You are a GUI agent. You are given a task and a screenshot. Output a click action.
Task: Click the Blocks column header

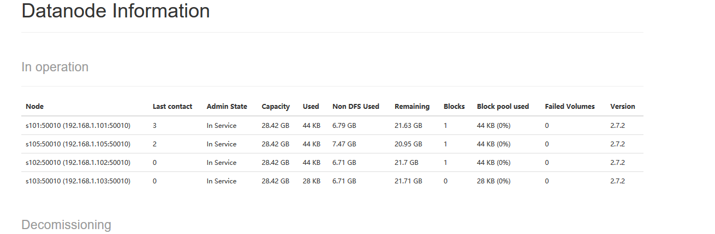pyautogui.click(x=454, y=107)
